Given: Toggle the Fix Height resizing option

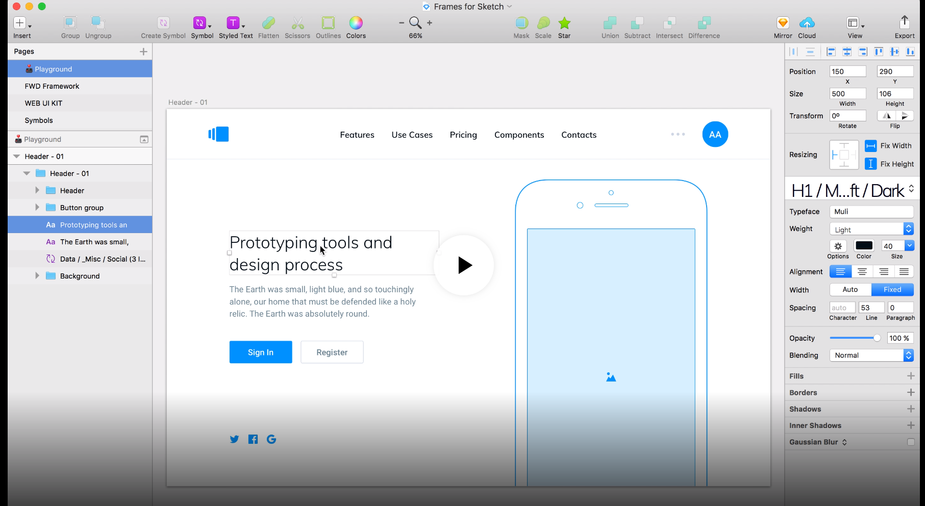Looking at the screenshot, I should pyautogui.click(x=871, y=164).
